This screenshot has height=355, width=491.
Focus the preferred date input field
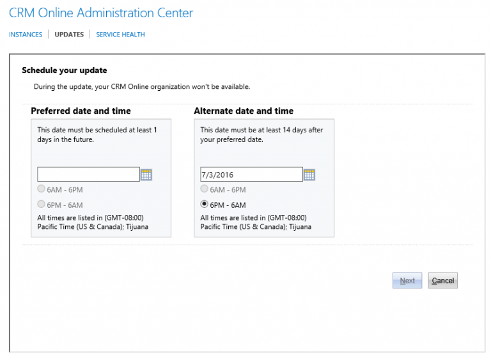point(88,174)
